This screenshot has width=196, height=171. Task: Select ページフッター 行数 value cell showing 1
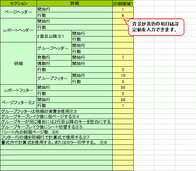click(x=123, y=106)
